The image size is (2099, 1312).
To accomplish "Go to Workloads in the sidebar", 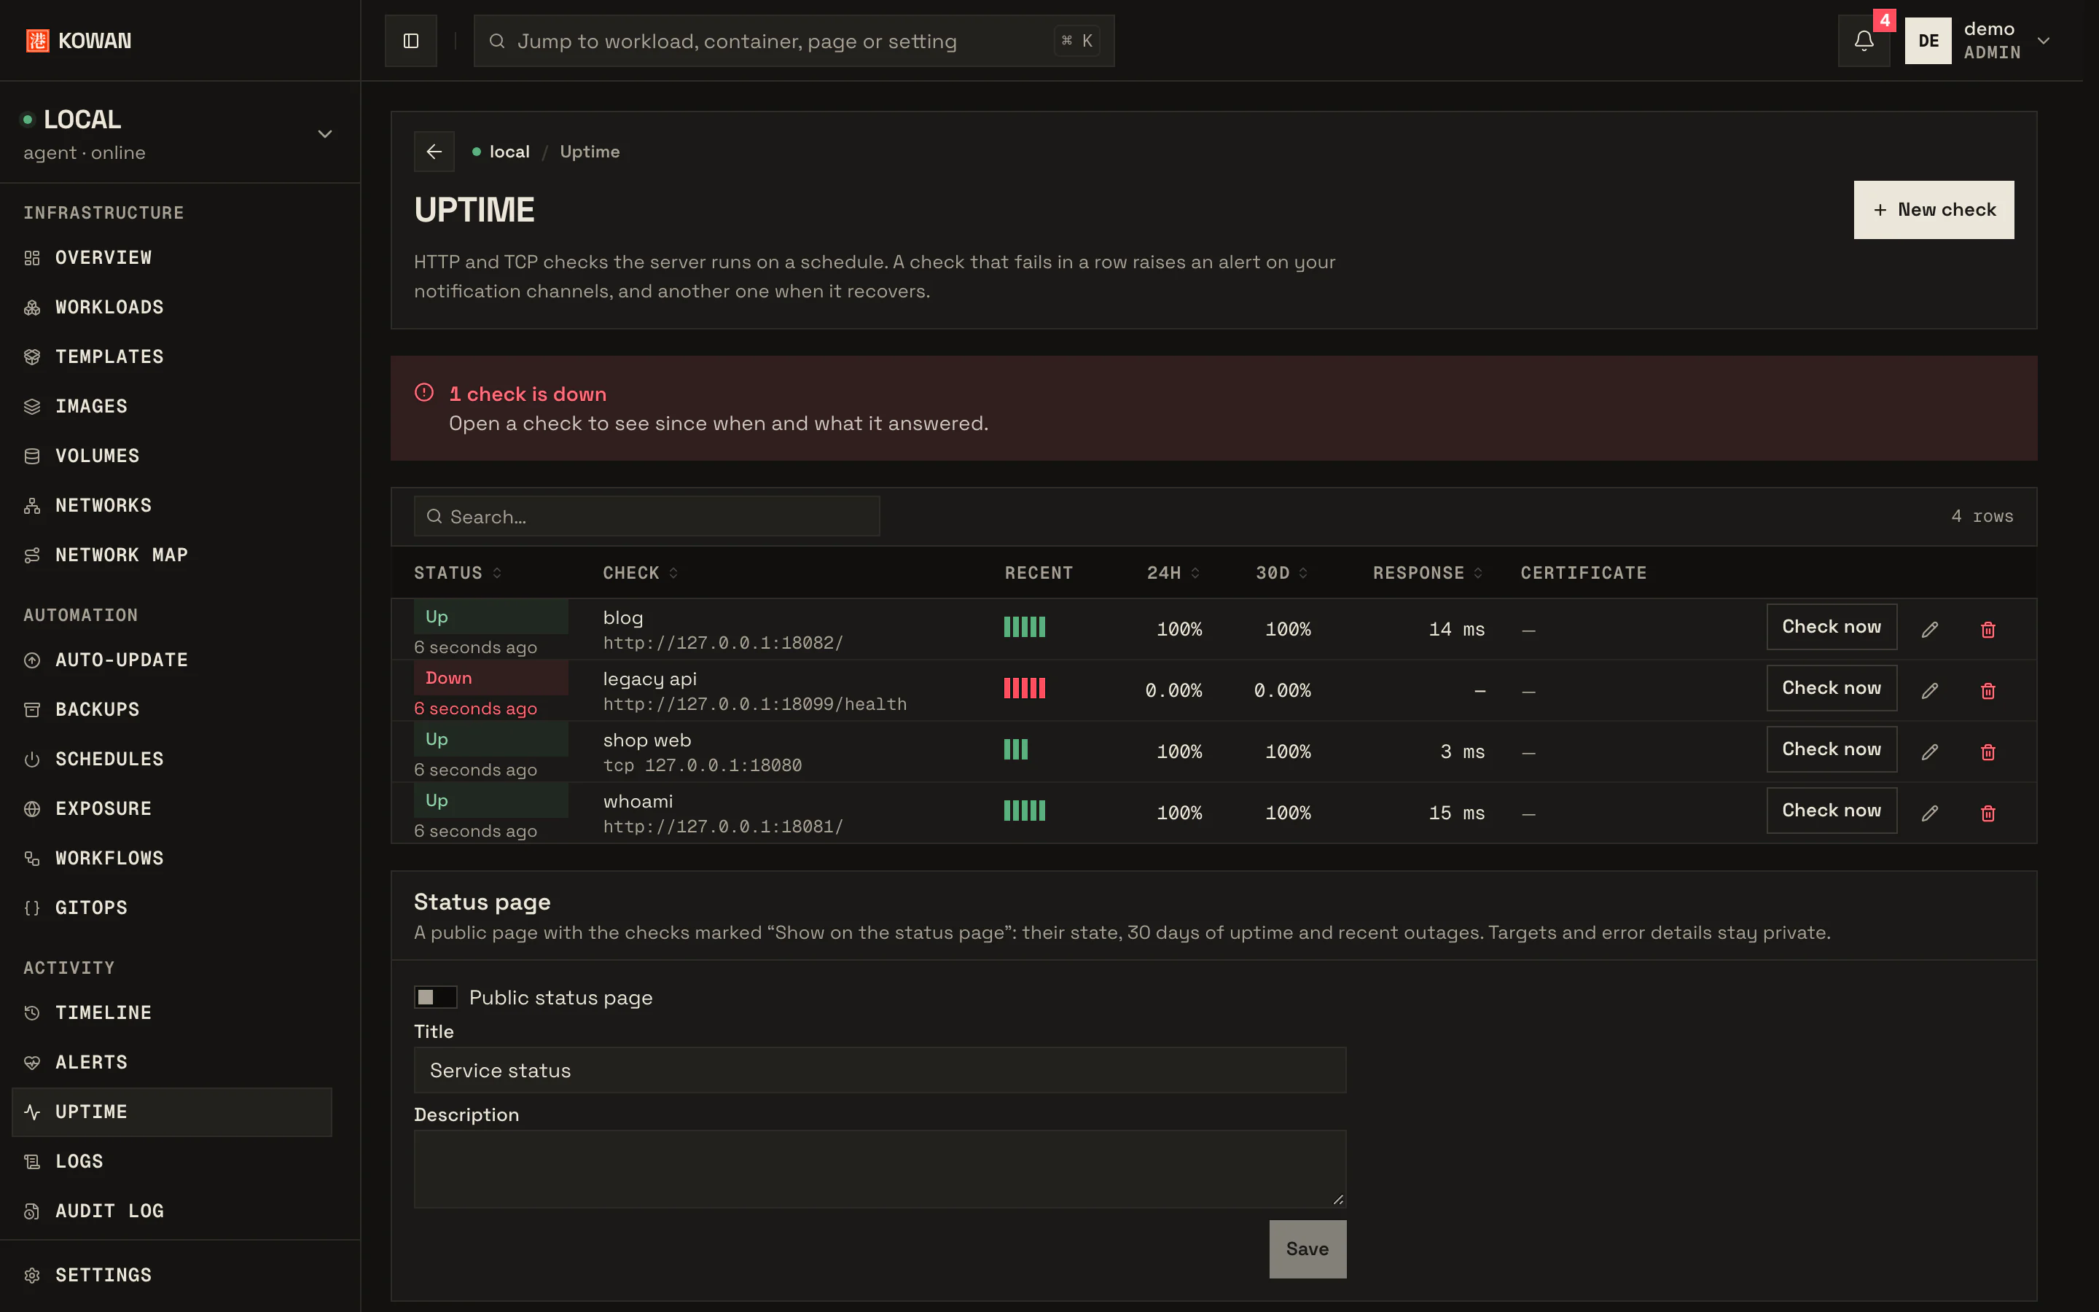I will point(172,307).
